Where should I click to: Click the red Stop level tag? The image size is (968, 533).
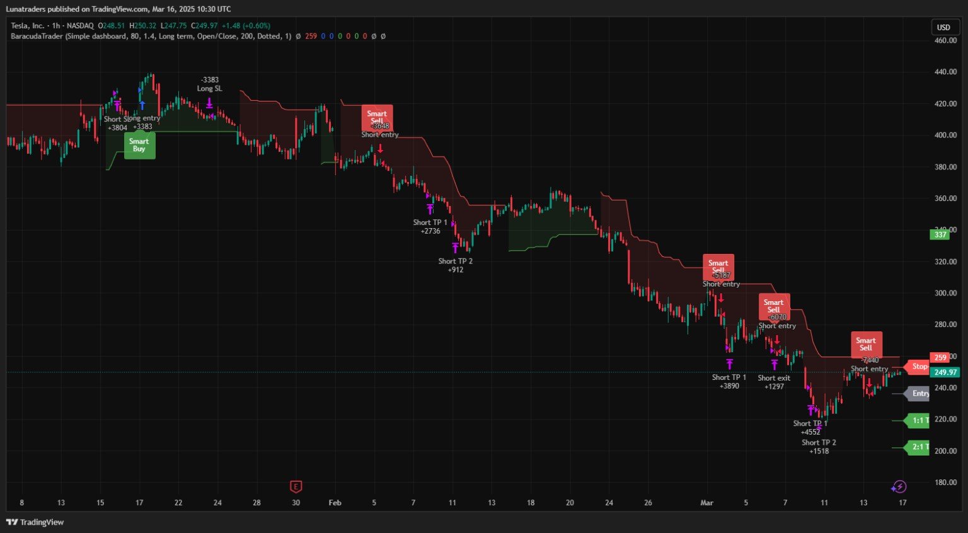[917, 367]
